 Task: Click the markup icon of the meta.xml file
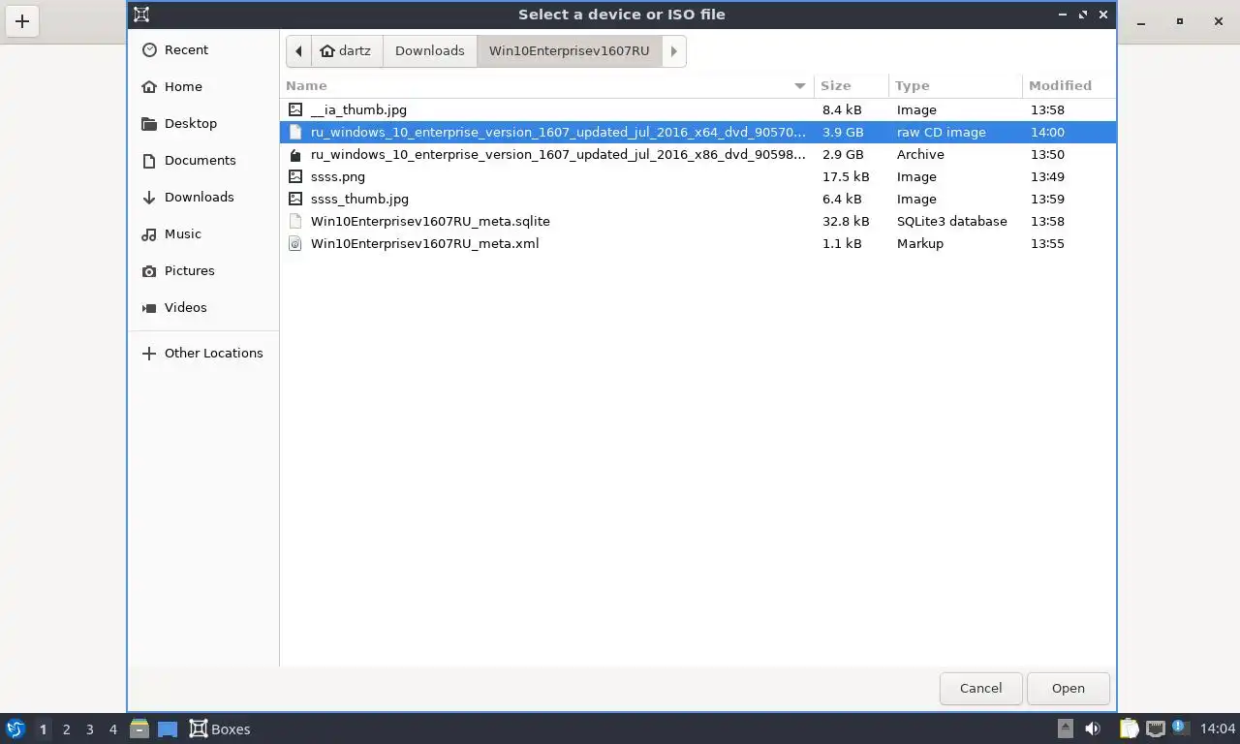[x=295, y=243]
